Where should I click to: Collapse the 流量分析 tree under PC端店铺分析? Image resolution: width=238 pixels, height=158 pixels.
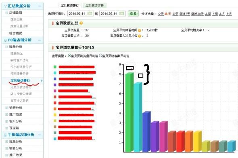pos(6,47)
